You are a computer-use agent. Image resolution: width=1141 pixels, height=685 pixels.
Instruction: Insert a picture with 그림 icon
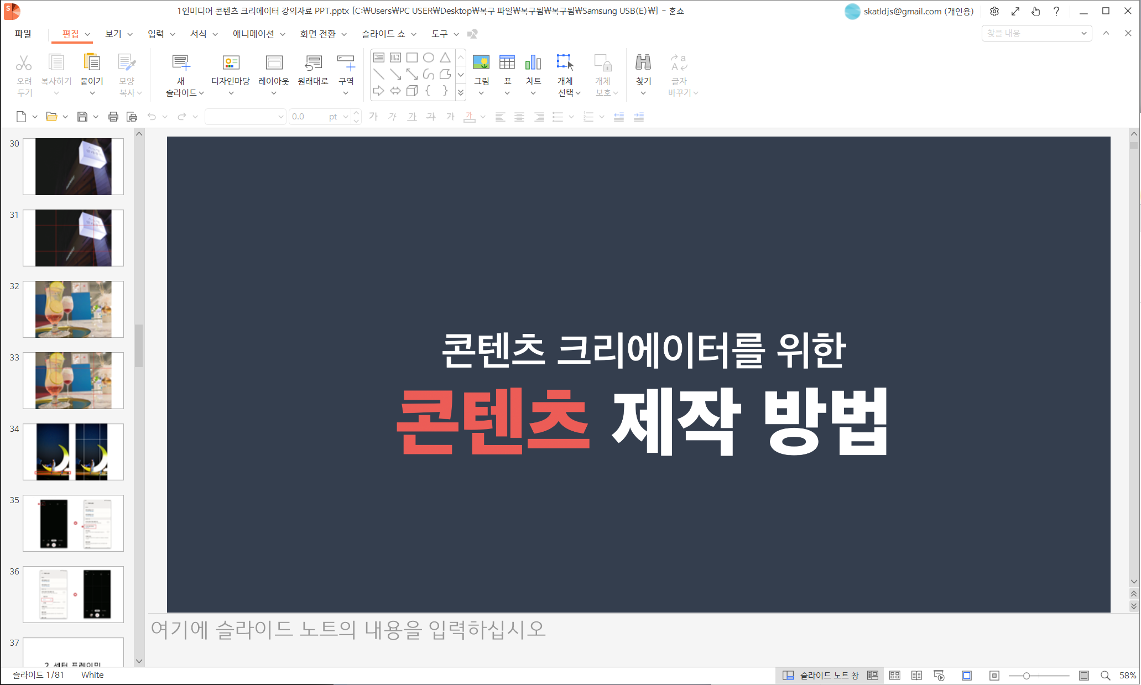coord(481,63)
